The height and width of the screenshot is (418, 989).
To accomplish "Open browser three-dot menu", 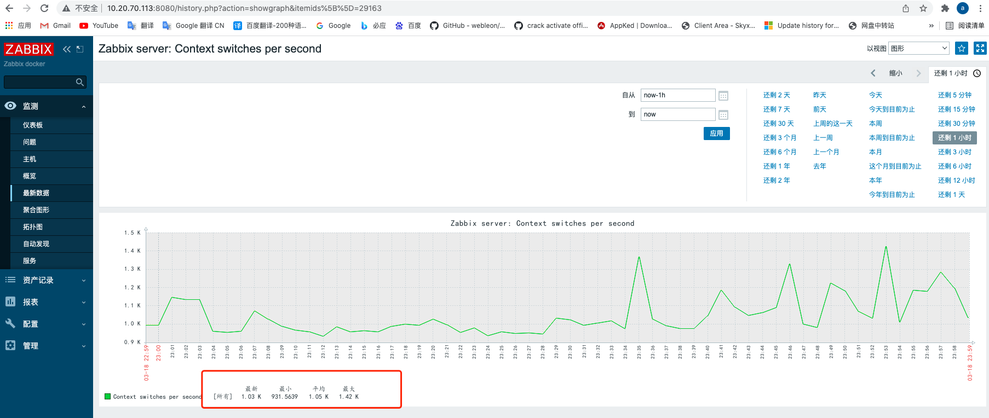I will [x=980, y=8].
